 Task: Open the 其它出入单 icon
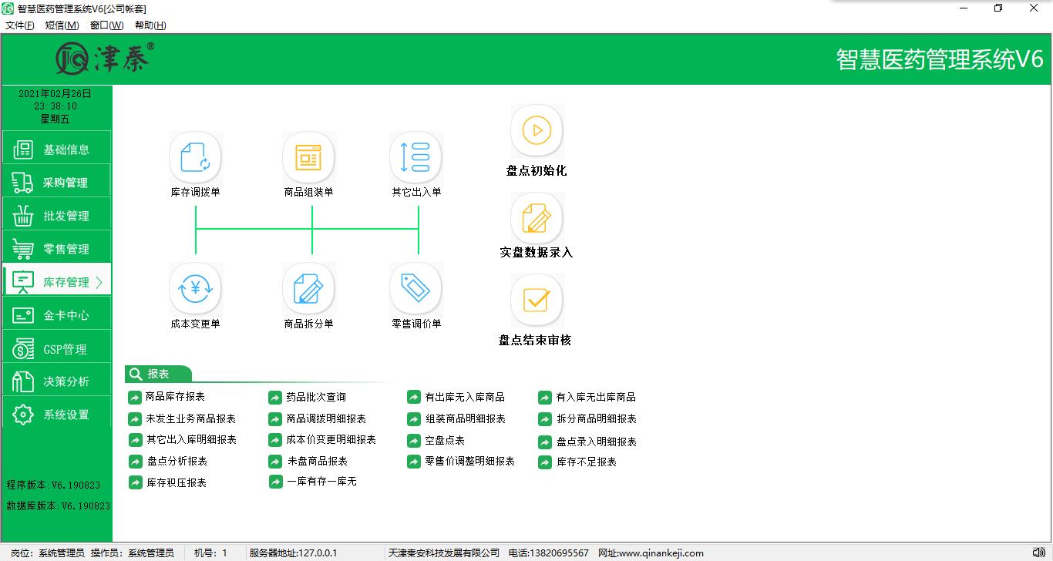tap(415, 157)
